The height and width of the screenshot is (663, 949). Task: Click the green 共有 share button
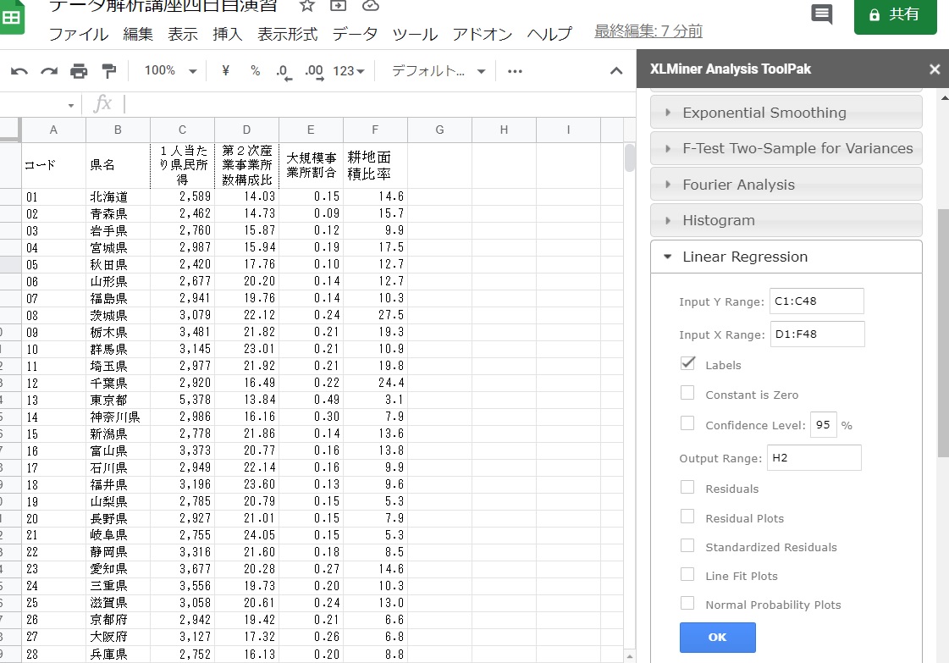coord(895,15)
